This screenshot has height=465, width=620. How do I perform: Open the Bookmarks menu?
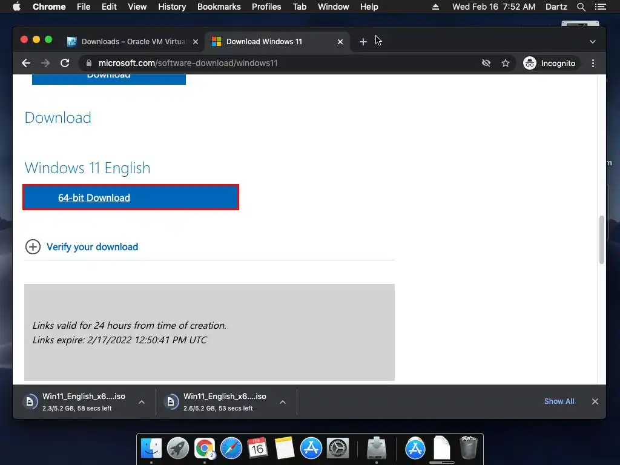pos(219,7)
